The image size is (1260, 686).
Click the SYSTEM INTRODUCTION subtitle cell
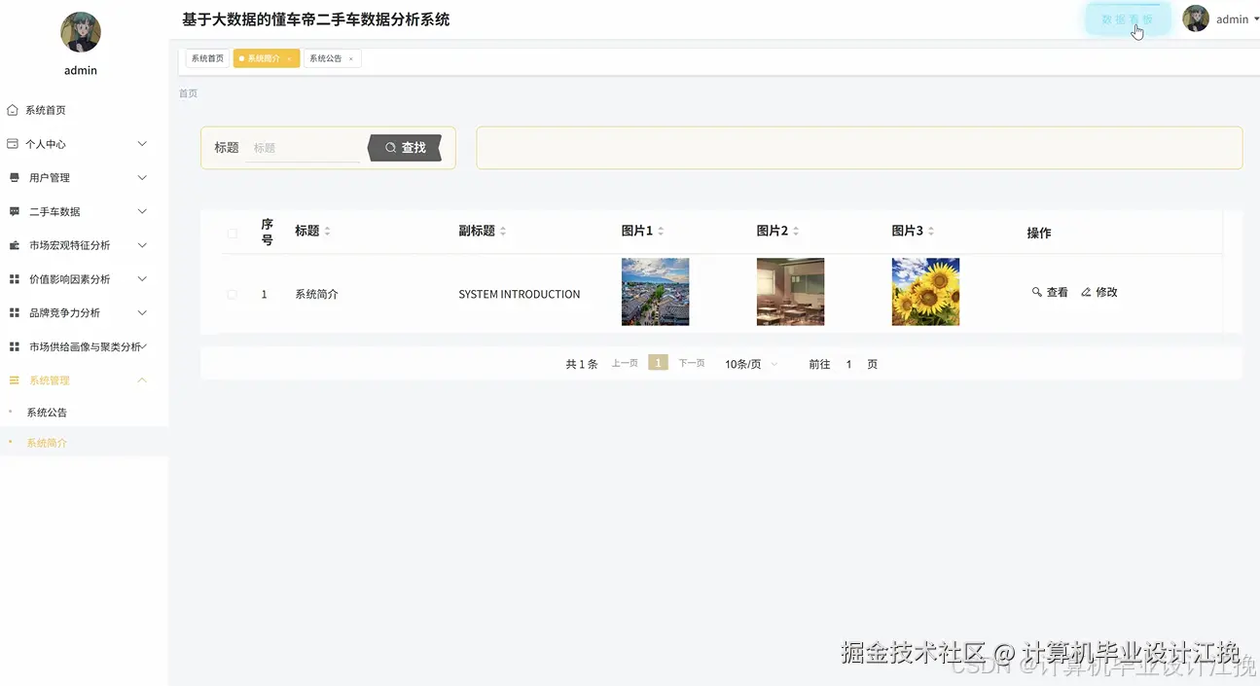pyautogui.click(x=520, y=294)
